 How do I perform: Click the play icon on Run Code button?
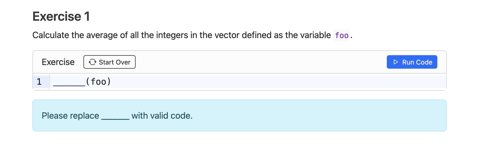[395, 62]
